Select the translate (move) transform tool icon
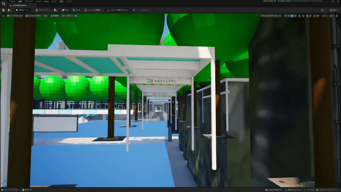The image size is (341, 192). [289, 16]
